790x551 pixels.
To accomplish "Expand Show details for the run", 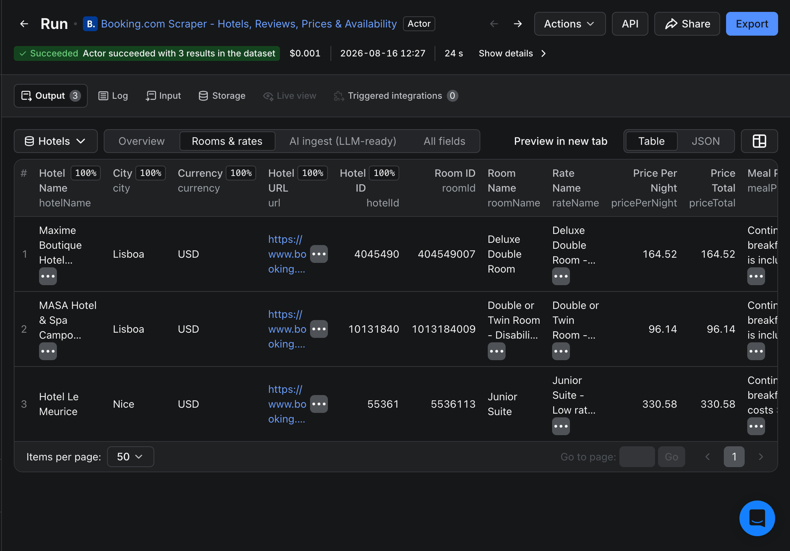I will point(513,53).
